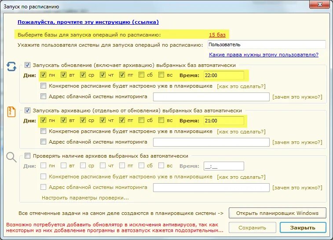Enable scheduler-specific schedule for archiving section
Screen dimensions: 333x240
click(43, 131)
